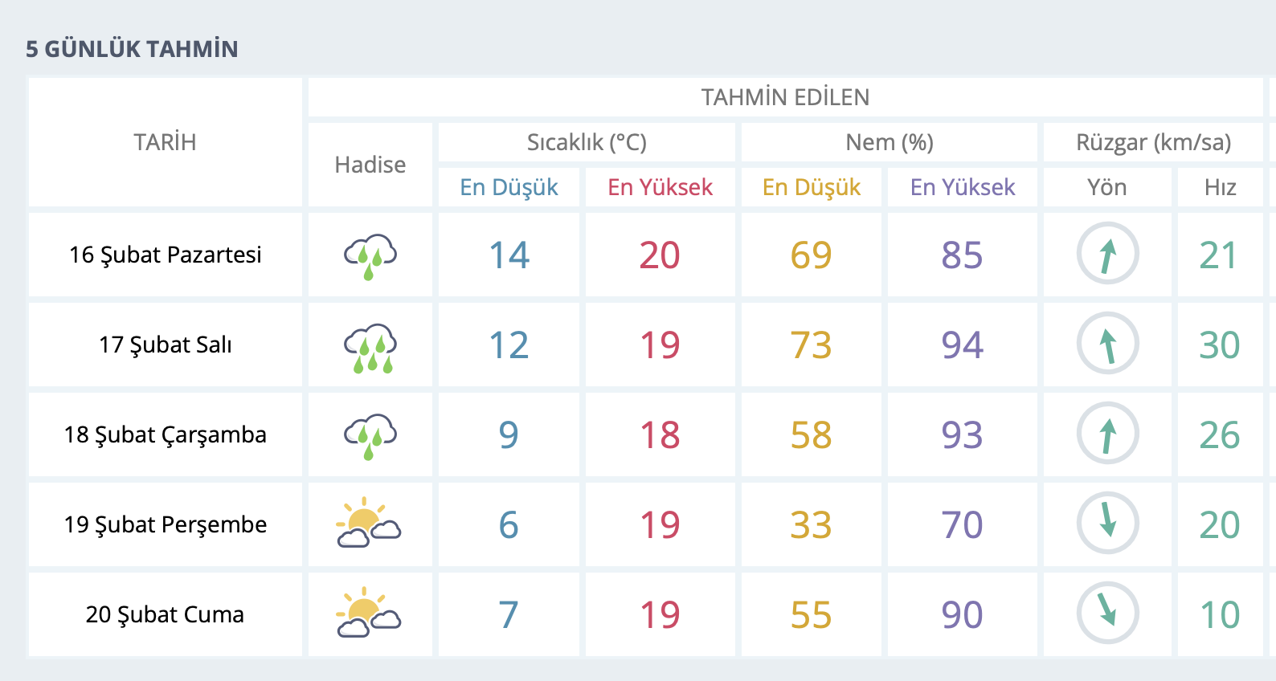Viewport: 1276px width, 681px height.
Task: Click the Hadise column header
Action: tap(370, 165)
